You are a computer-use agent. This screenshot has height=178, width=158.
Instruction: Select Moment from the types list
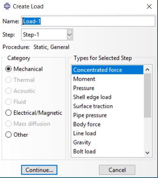(108, 79)
